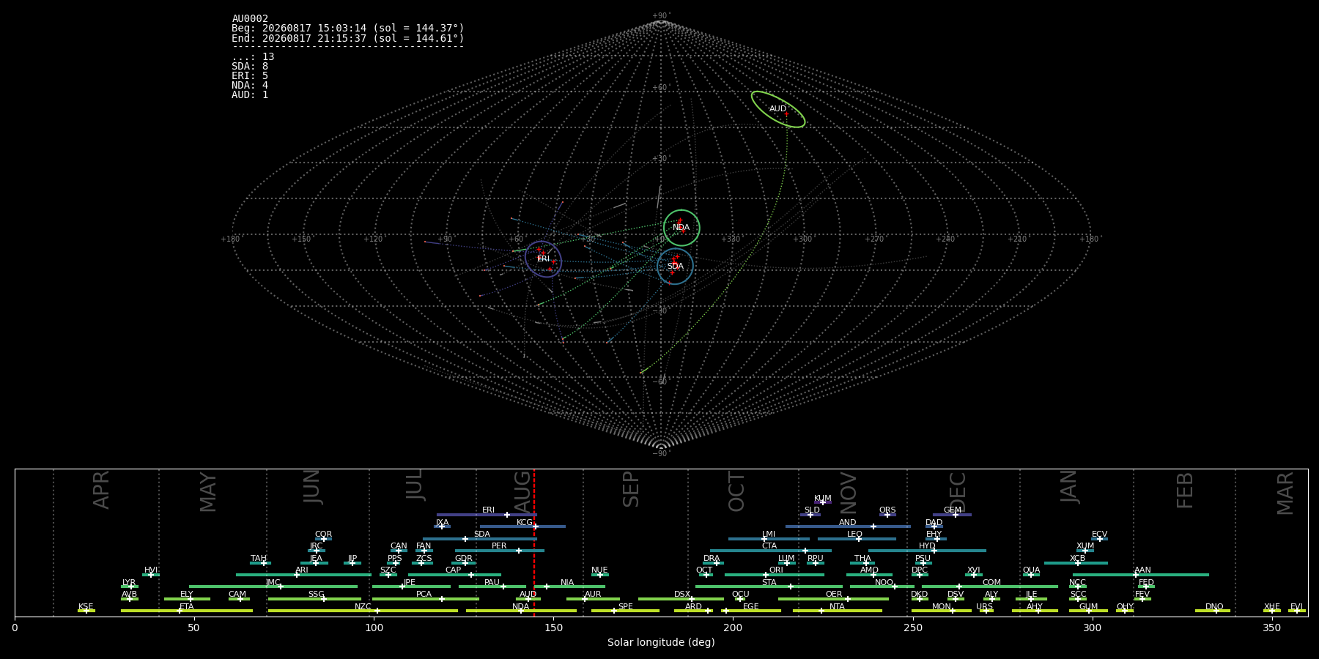
Task: Click the PER shower bar in timeline
Action: [499, 551]
